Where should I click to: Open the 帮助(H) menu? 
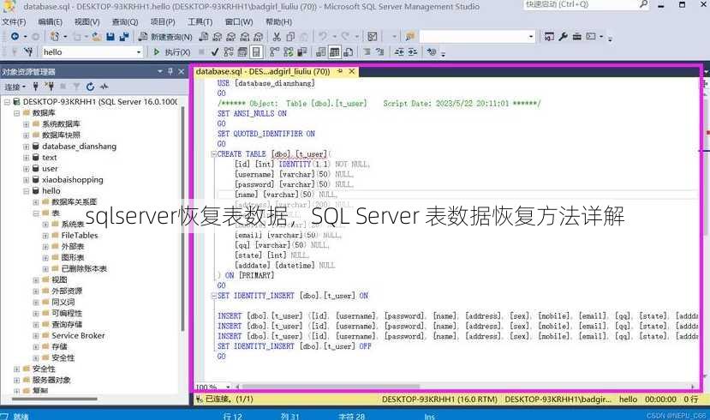pos(278,21)
